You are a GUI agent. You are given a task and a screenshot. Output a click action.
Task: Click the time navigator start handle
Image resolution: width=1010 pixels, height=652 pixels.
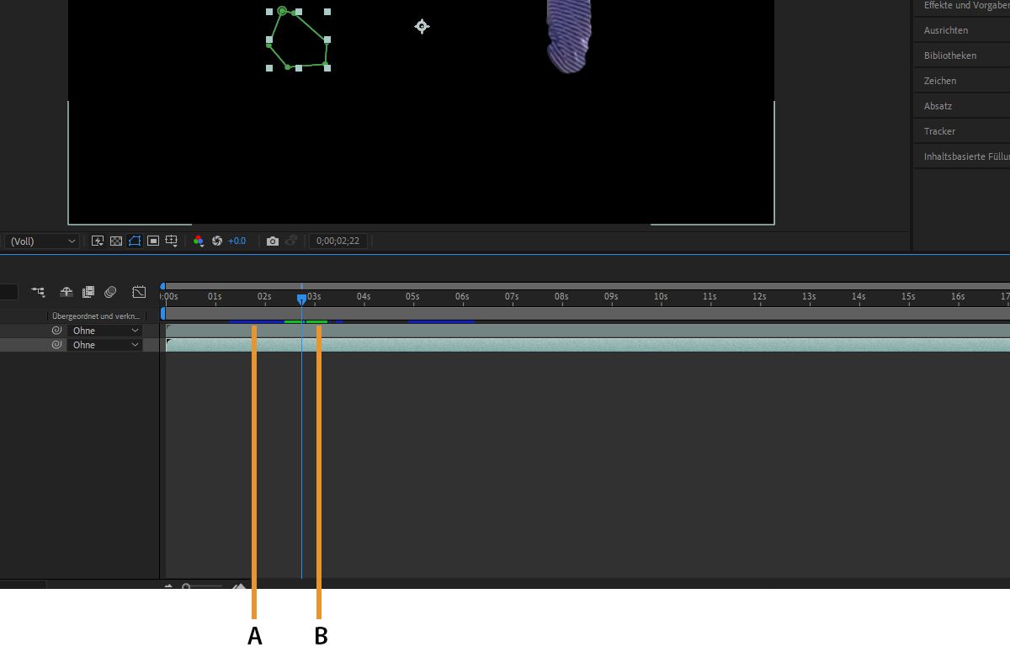pos(162,286)
